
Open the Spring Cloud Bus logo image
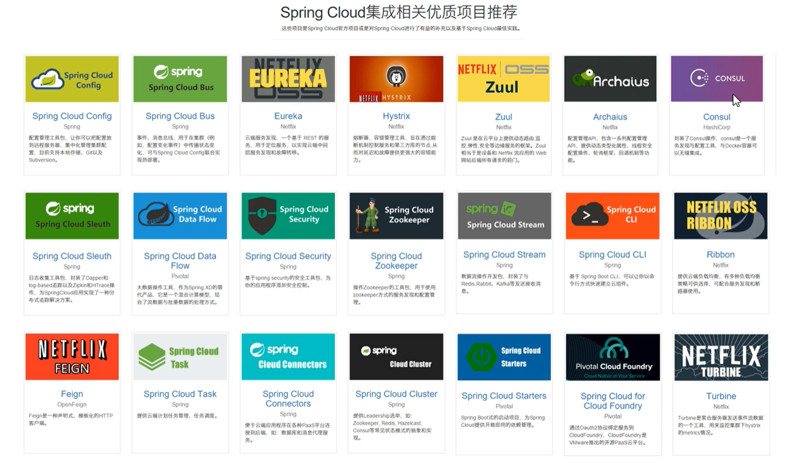click(x=180, y=79)
